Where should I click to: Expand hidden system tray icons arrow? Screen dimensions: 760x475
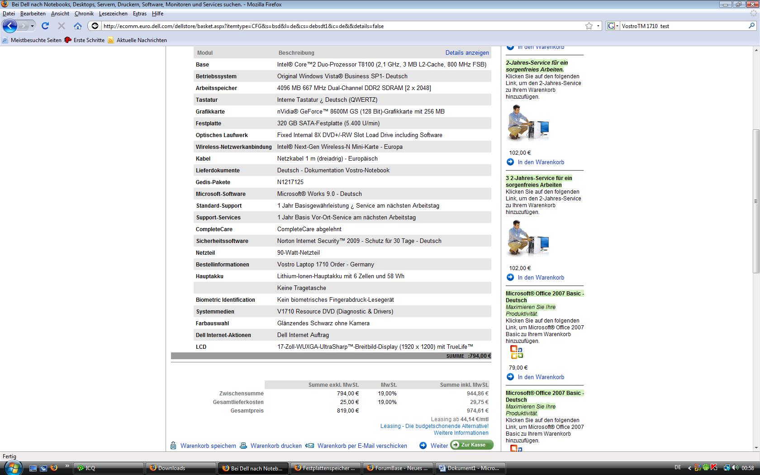coord(689,468)
